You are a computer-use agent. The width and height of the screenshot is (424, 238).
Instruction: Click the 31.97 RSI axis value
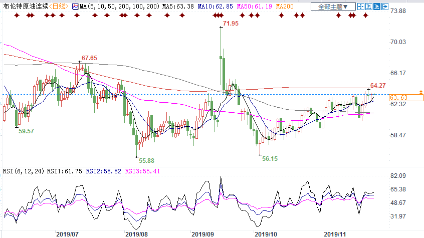398,216
